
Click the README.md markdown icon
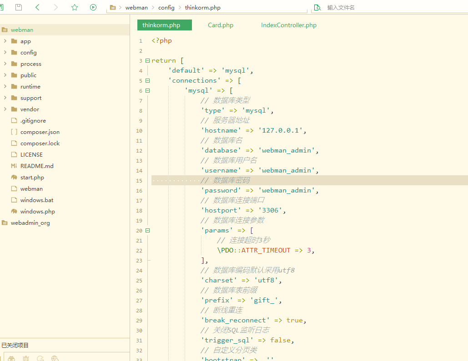tap(14, 166)
